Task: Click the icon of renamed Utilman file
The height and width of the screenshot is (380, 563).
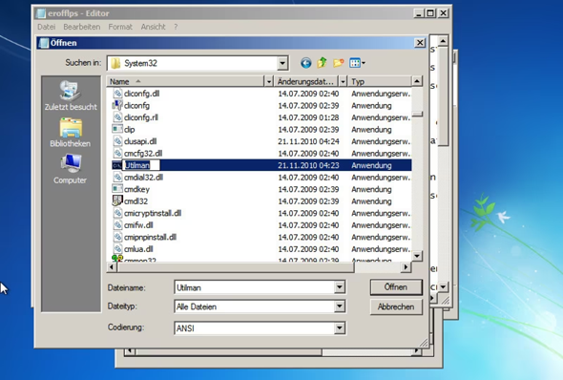Action: point(117,165)
